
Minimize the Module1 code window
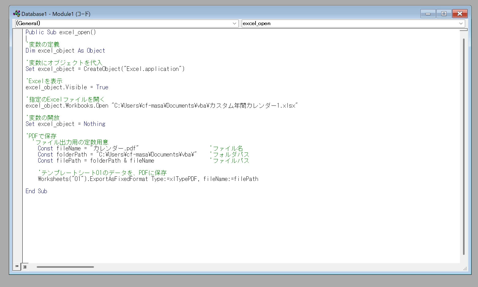[428, 14]
